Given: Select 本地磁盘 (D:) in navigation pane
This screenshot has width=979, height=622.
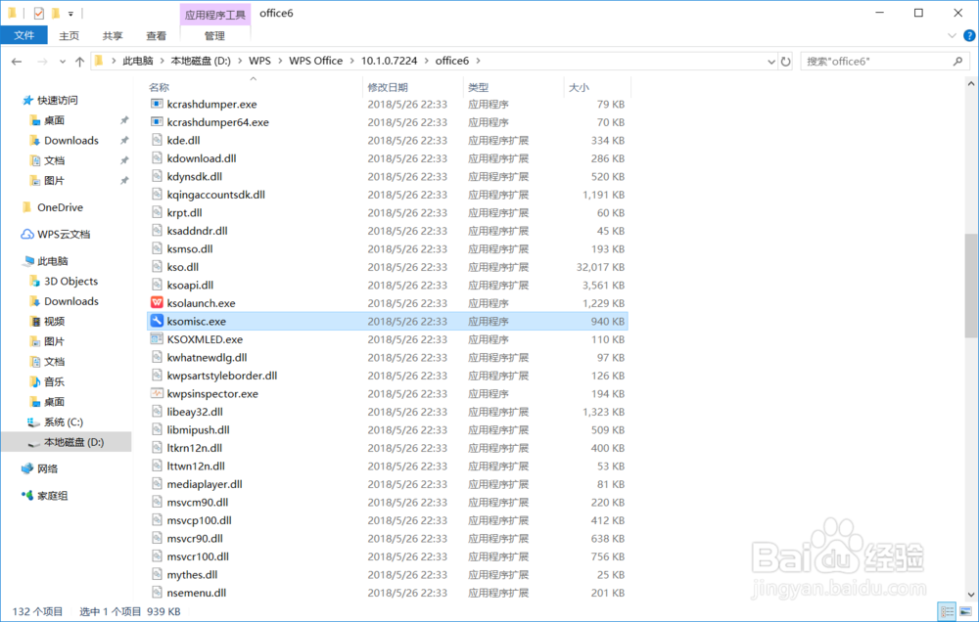Looking at the screenshot, I should 67,442.
